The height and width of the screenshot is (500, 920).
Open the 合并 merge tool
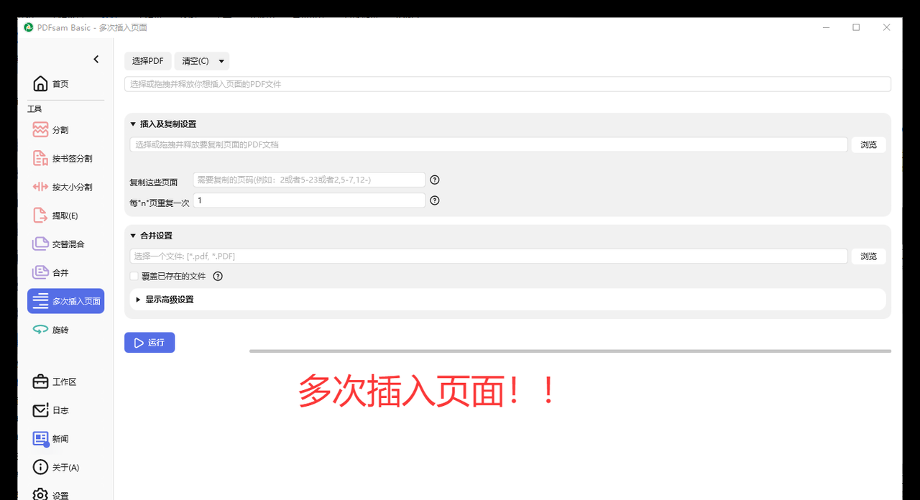57,272
